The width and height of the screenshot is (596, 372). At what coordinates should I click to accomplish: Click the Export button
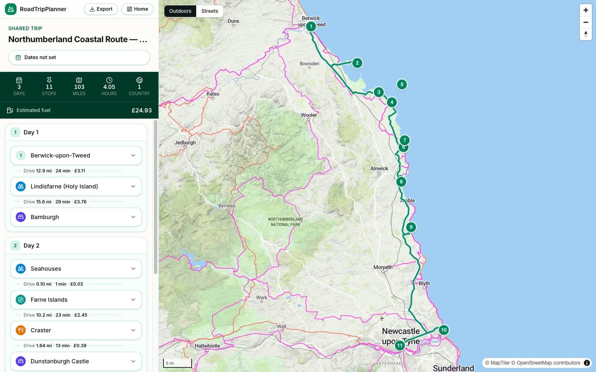101,9
